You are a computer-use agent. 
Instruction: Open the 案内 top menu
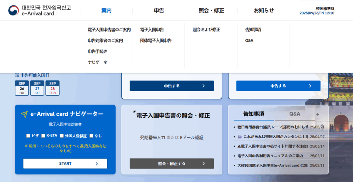tap(107, 11)
